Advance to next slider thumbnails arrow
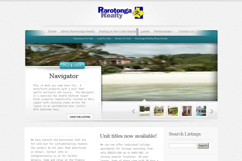 click(x=212, y=111)
